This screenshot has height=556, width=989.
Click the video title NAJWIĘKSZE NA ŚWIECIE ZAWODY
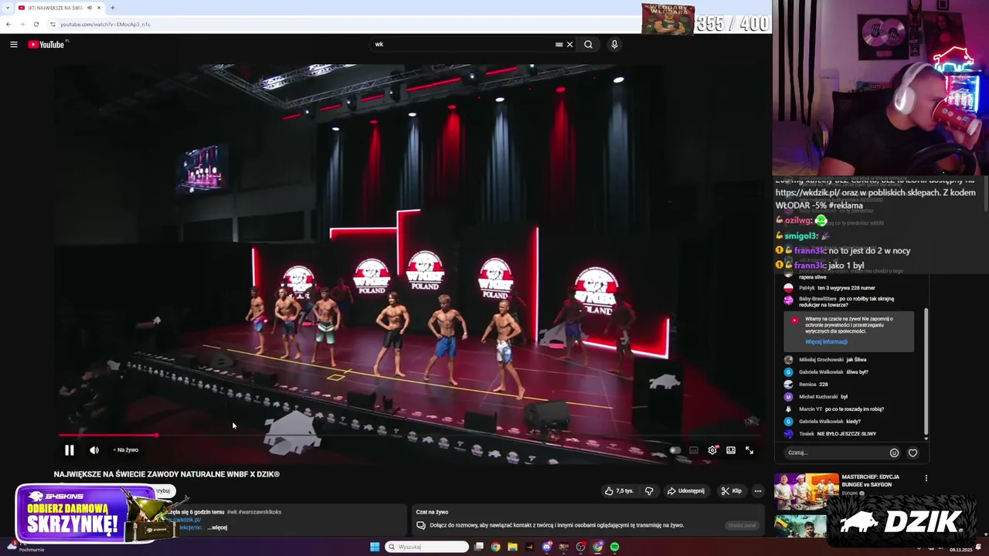[x=167, y=474]
